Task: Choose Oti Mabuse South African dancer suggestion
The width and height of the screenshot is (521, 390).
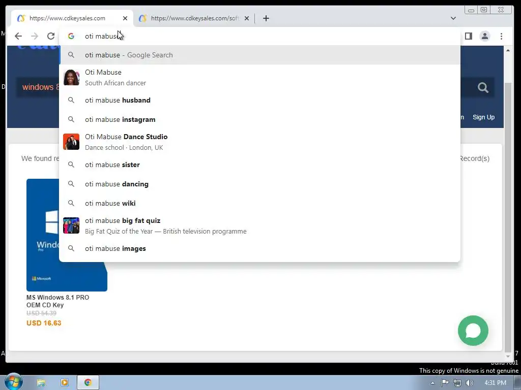Action: (x=260, y=78)
